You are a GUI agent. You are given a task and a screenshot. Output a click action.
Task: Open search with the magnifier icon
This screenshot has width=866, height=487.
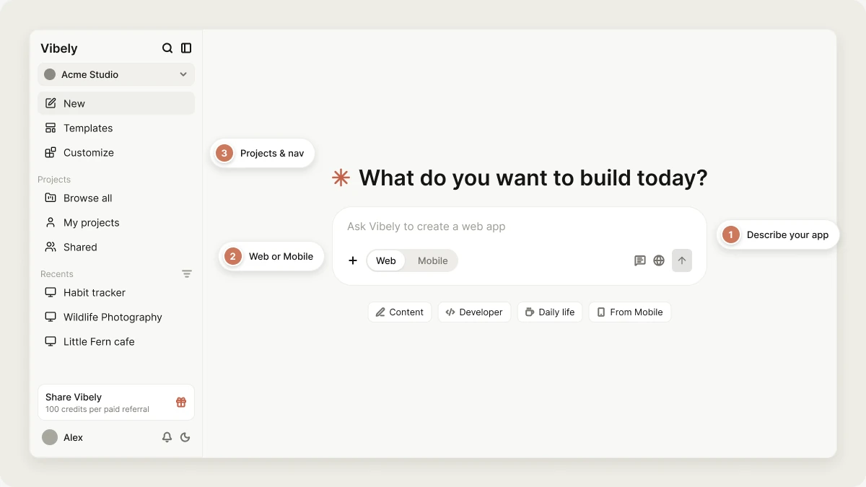point(167,48)
